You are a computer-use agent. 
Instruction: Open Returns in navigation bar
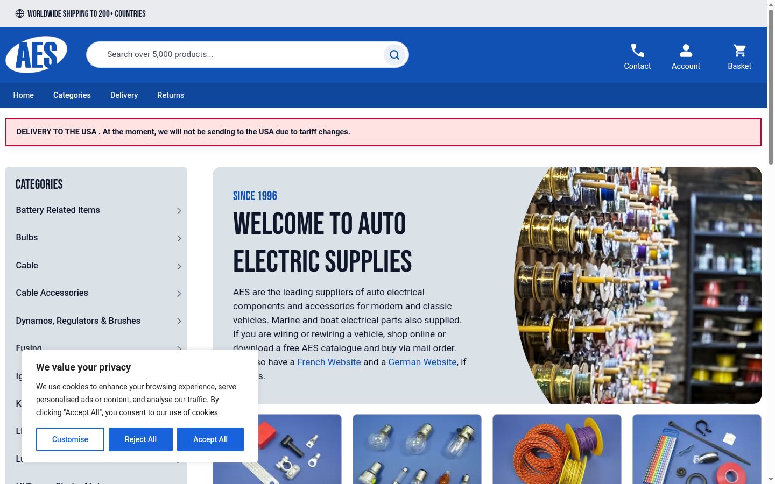171,95
